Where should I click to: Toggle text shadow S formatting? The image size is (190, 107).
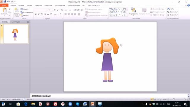[x=45, y=14]
